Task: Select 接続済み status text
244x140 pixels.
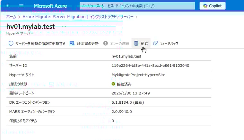Action: 124,84
